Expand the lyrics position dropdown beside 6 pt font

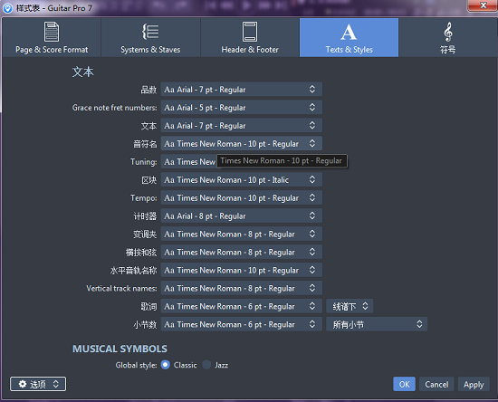350,306
